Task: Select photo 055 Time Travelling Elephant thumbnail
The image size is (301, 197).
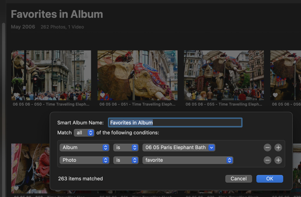Action: [224, 75]
